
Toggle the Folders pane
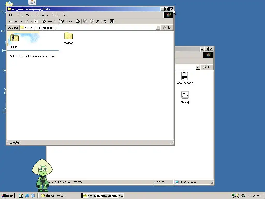pos(65,21)
